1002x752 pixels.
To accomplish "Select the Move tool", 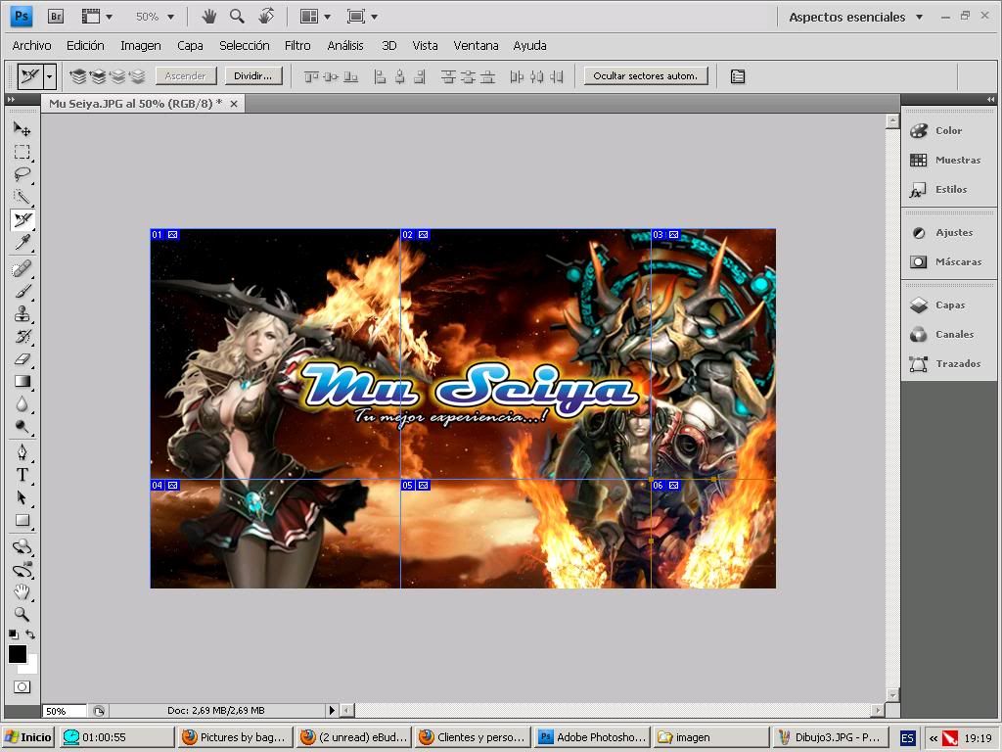I will 22,129.
